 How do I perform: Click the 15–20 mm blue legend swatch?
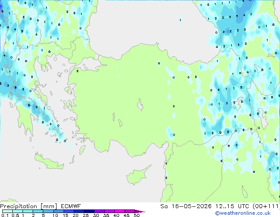pyautogui.click(x=69, y=211)
